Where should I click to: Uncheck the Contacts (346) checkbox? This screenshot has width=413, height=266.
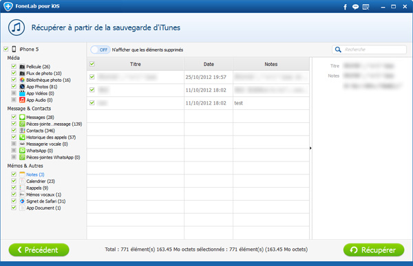coord(14,130)
